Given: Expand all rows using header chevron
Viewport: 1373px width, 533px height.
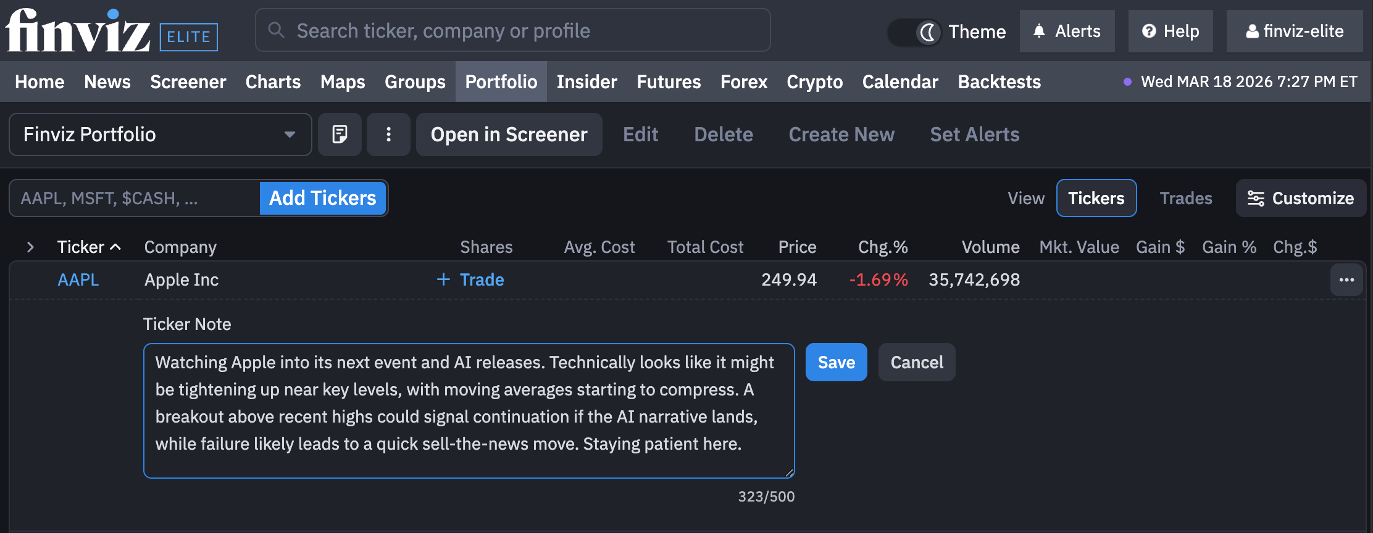Looking at the screenshot, I should point(30,247).
